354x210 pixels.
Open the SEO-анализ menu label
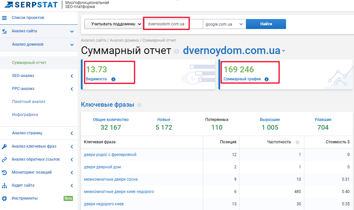point(23,76)
